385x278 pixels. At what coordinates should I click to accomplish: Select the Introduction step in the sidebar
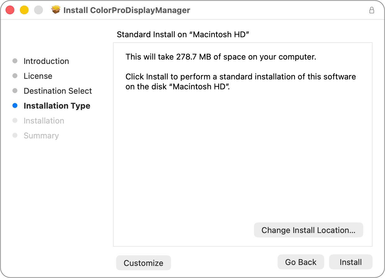coord(46,61)
